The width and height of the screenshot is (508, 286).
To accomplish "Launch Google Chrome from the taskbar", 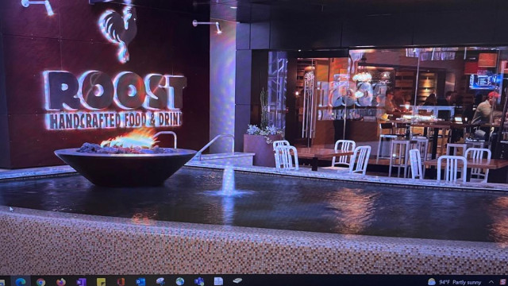I will [40, 282].
